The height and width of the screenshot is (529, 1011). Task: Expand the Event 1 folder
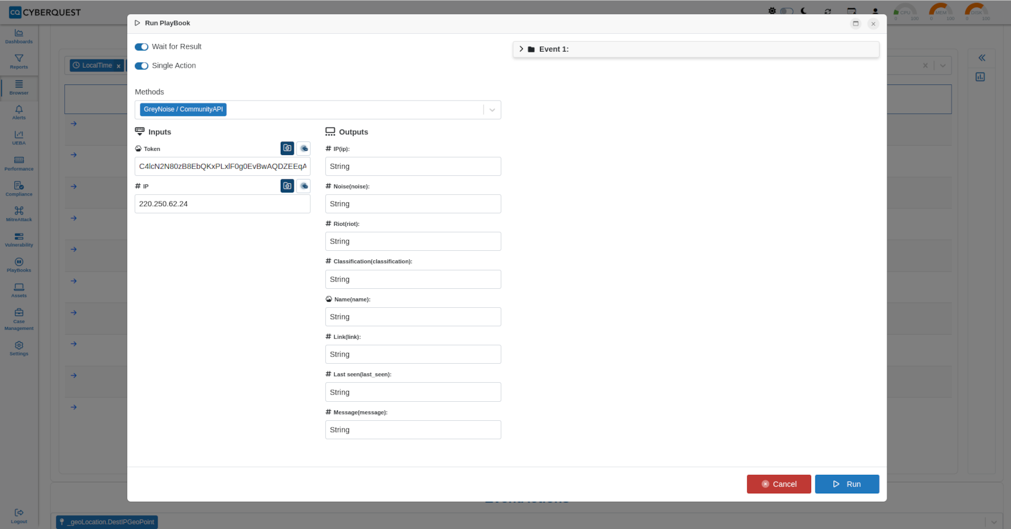[522, 49]
